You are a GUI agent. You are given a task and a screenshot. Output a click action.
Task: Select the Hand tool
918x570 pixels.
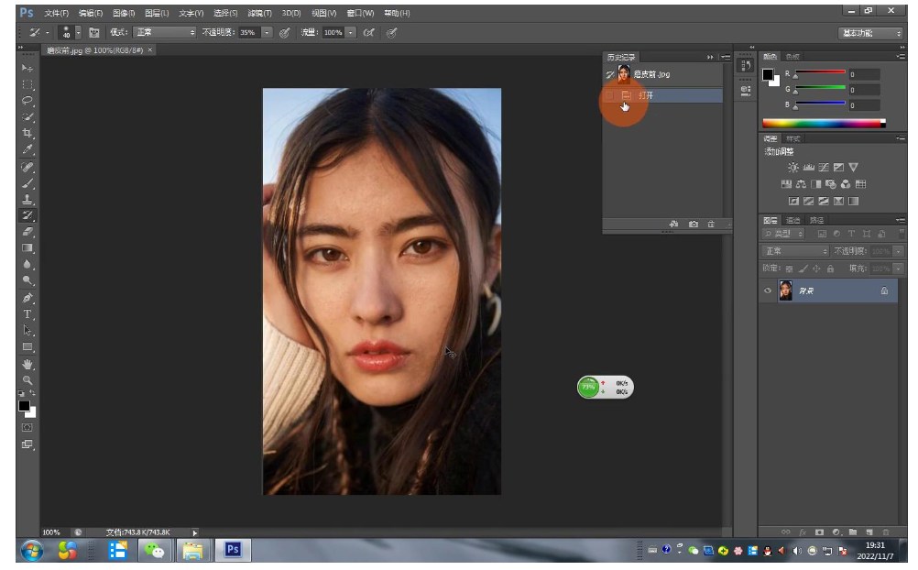click(27, 365)
